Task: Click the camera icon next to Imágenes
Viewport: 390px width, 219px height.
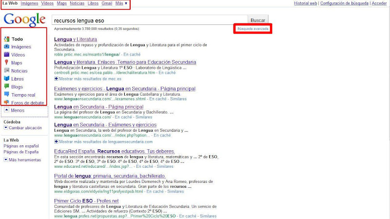Action: (x=7, y=46)
